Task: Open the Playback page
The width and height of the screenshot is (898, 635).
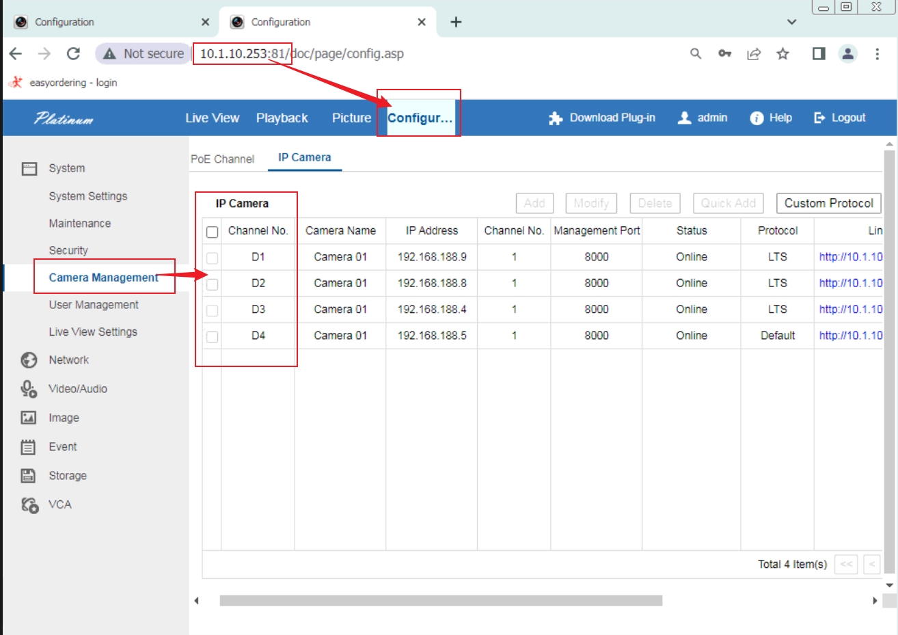Action: coord(282,118)
